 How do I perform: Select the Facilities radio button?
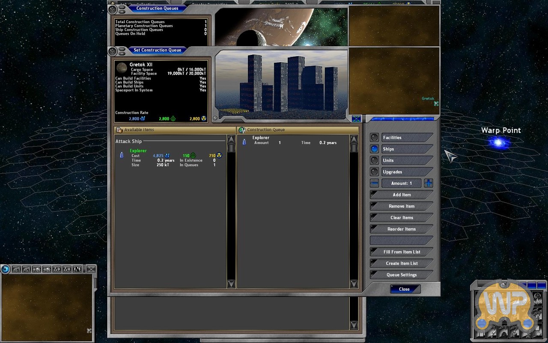[375, 138]
